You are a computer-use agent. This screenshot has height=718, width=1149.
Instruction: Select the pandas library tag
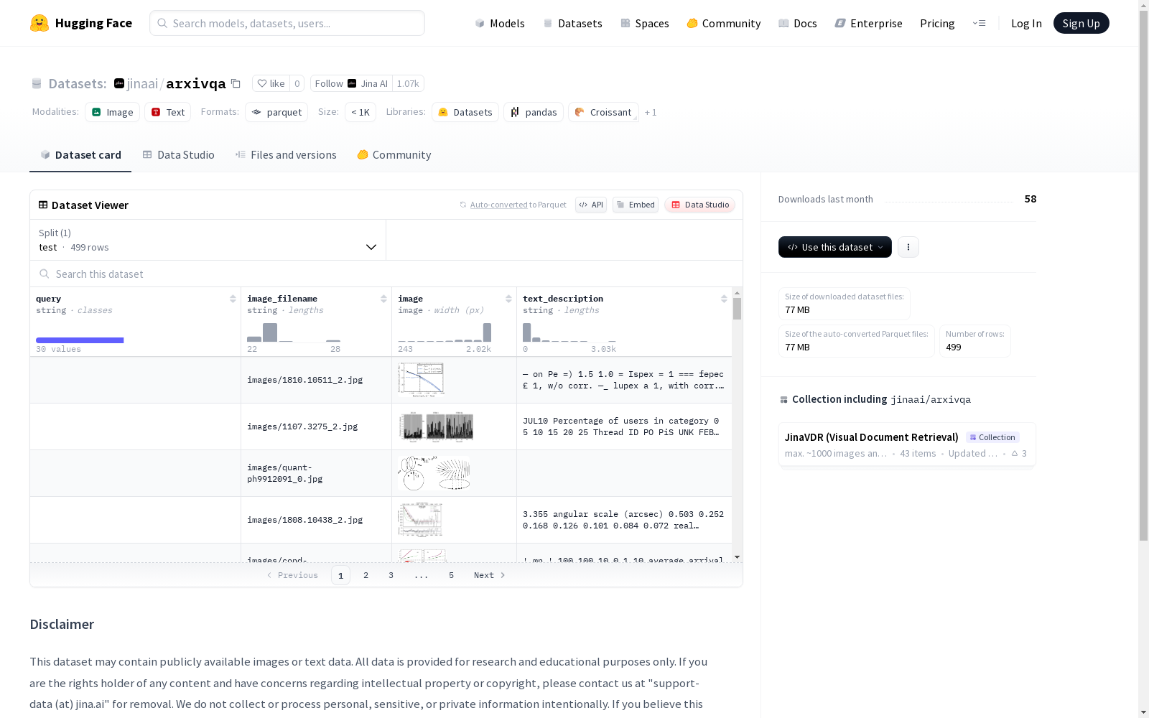(x=534, y=112)
